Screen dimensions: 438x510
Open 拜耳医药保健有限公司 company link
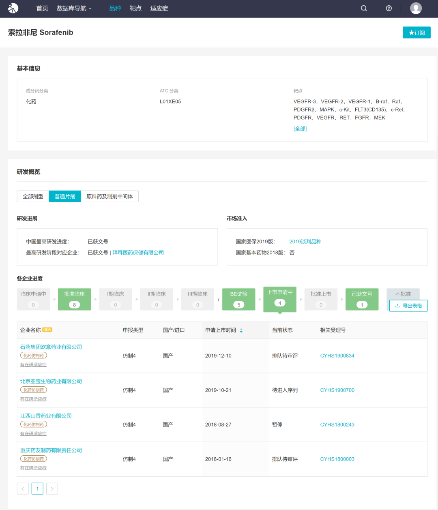pyautogui.click(x=138, y=253)
